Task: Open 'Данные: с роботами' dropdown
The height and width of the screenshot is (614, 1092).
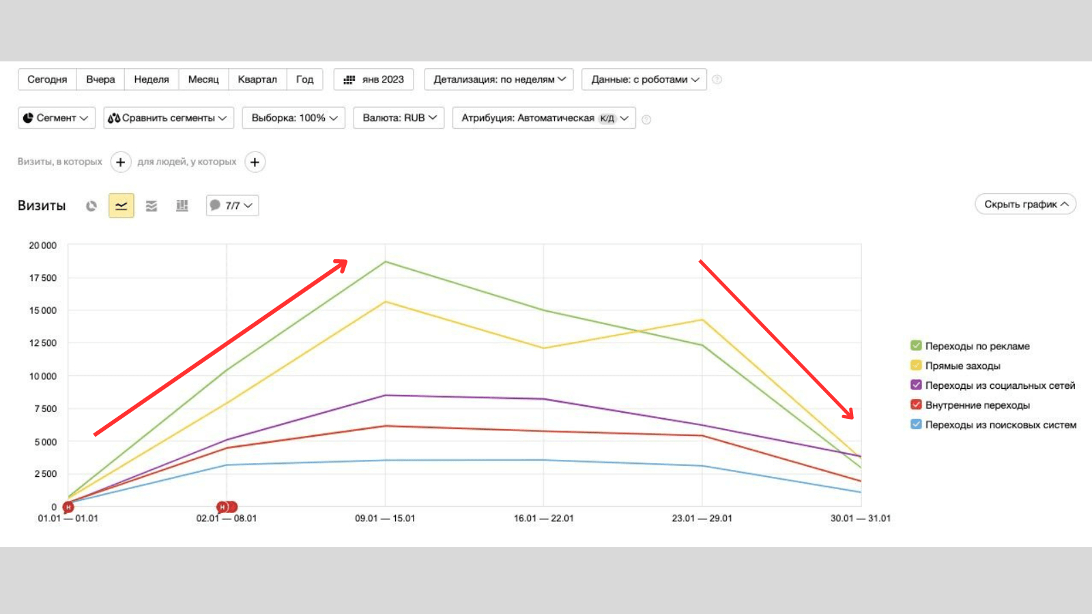Action: click(x=644, y=79)
